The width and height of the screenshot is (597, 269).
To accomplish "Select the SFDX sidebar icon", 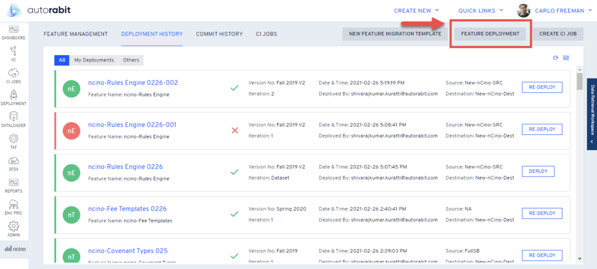I will point(13,161).
